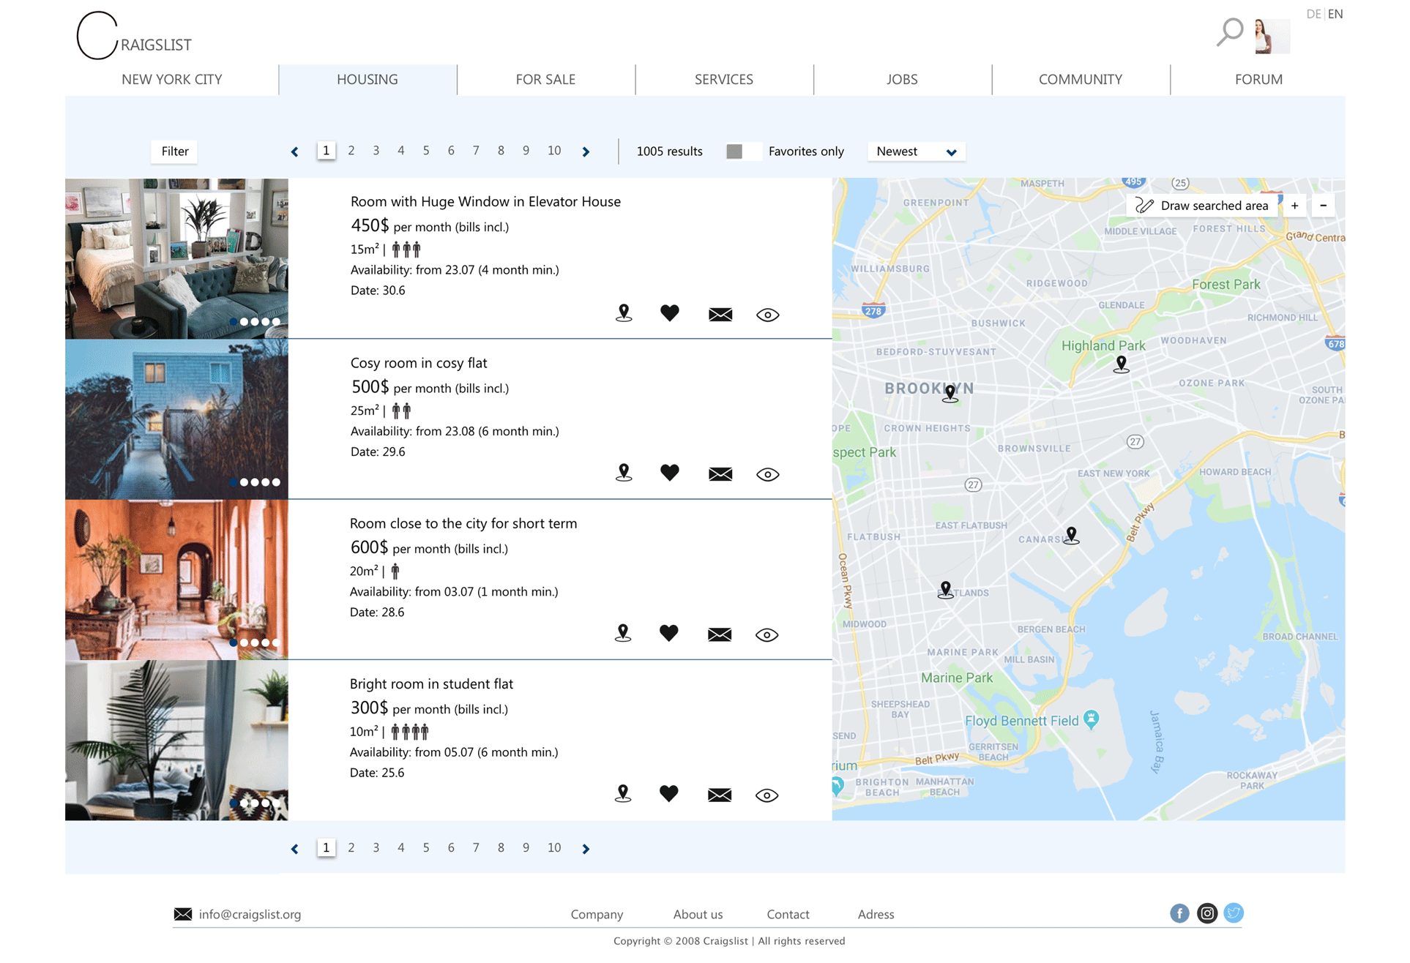Open listing title Room close to the city
Screen dimensions: 1410x963
click(x=463, y=523)
